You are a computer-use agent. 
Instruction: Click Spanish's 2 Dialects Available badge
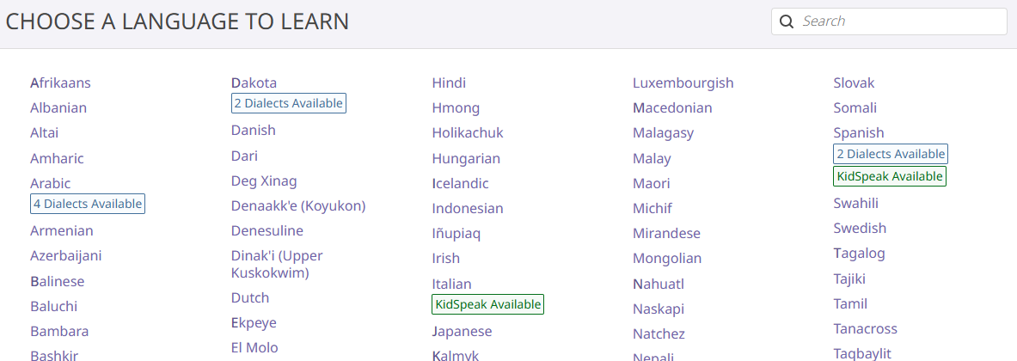891,154
